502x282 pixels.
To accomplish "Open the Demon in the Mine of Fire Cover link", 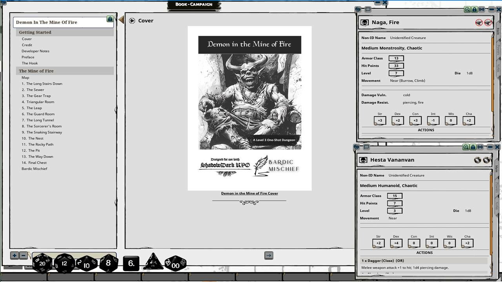I will tap(250, 193).
